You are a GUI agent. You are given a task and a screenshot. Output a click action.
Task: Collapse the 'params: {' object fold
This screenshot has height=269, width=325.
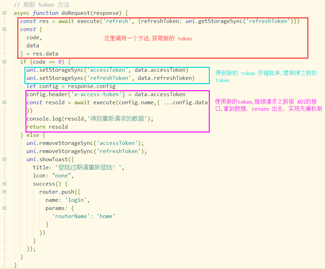point(4,208)
